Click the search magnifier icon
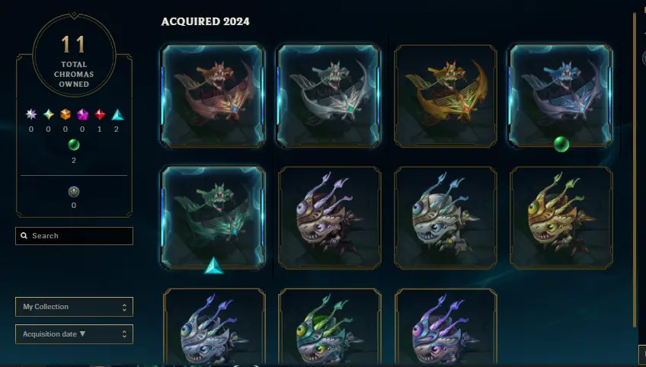Image resolution: width=646 pixels, height=367 pixels. click(24, 235)
